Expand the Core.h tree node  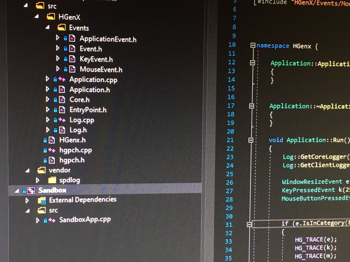(x=48, y=100)
